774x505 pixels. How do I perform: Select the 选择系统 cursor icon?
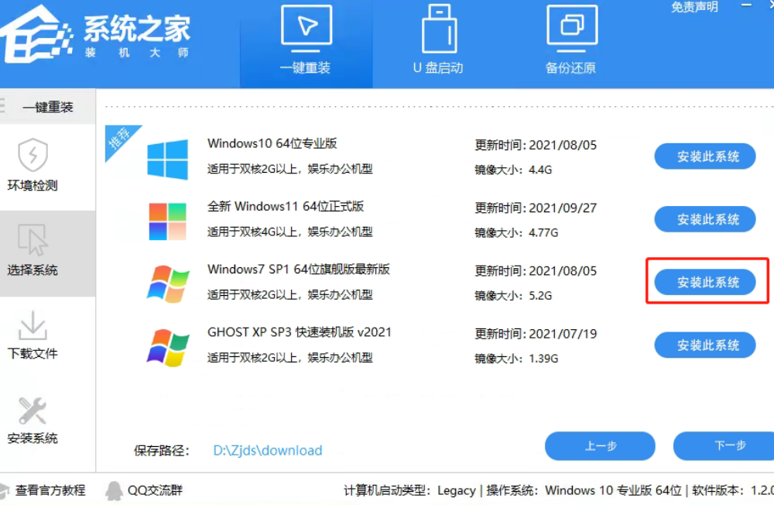[x=33, y=240]
